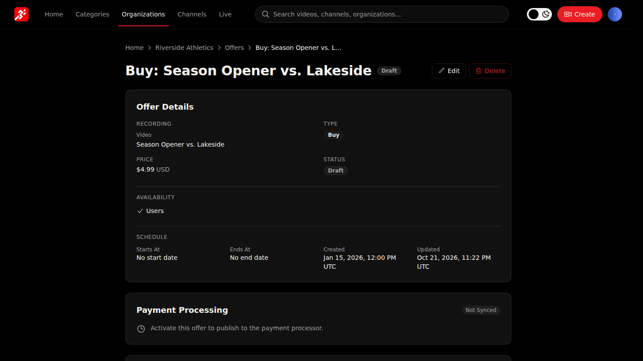Click the Draft badge beside the title
This screenshot has width=643, height=361.
[x=389, y=71]
